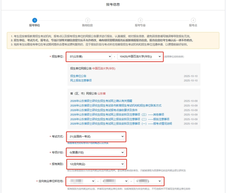Click step 4 circle for 报考点
This screenshot has width=226, height=193.
[x=193, y=20]
